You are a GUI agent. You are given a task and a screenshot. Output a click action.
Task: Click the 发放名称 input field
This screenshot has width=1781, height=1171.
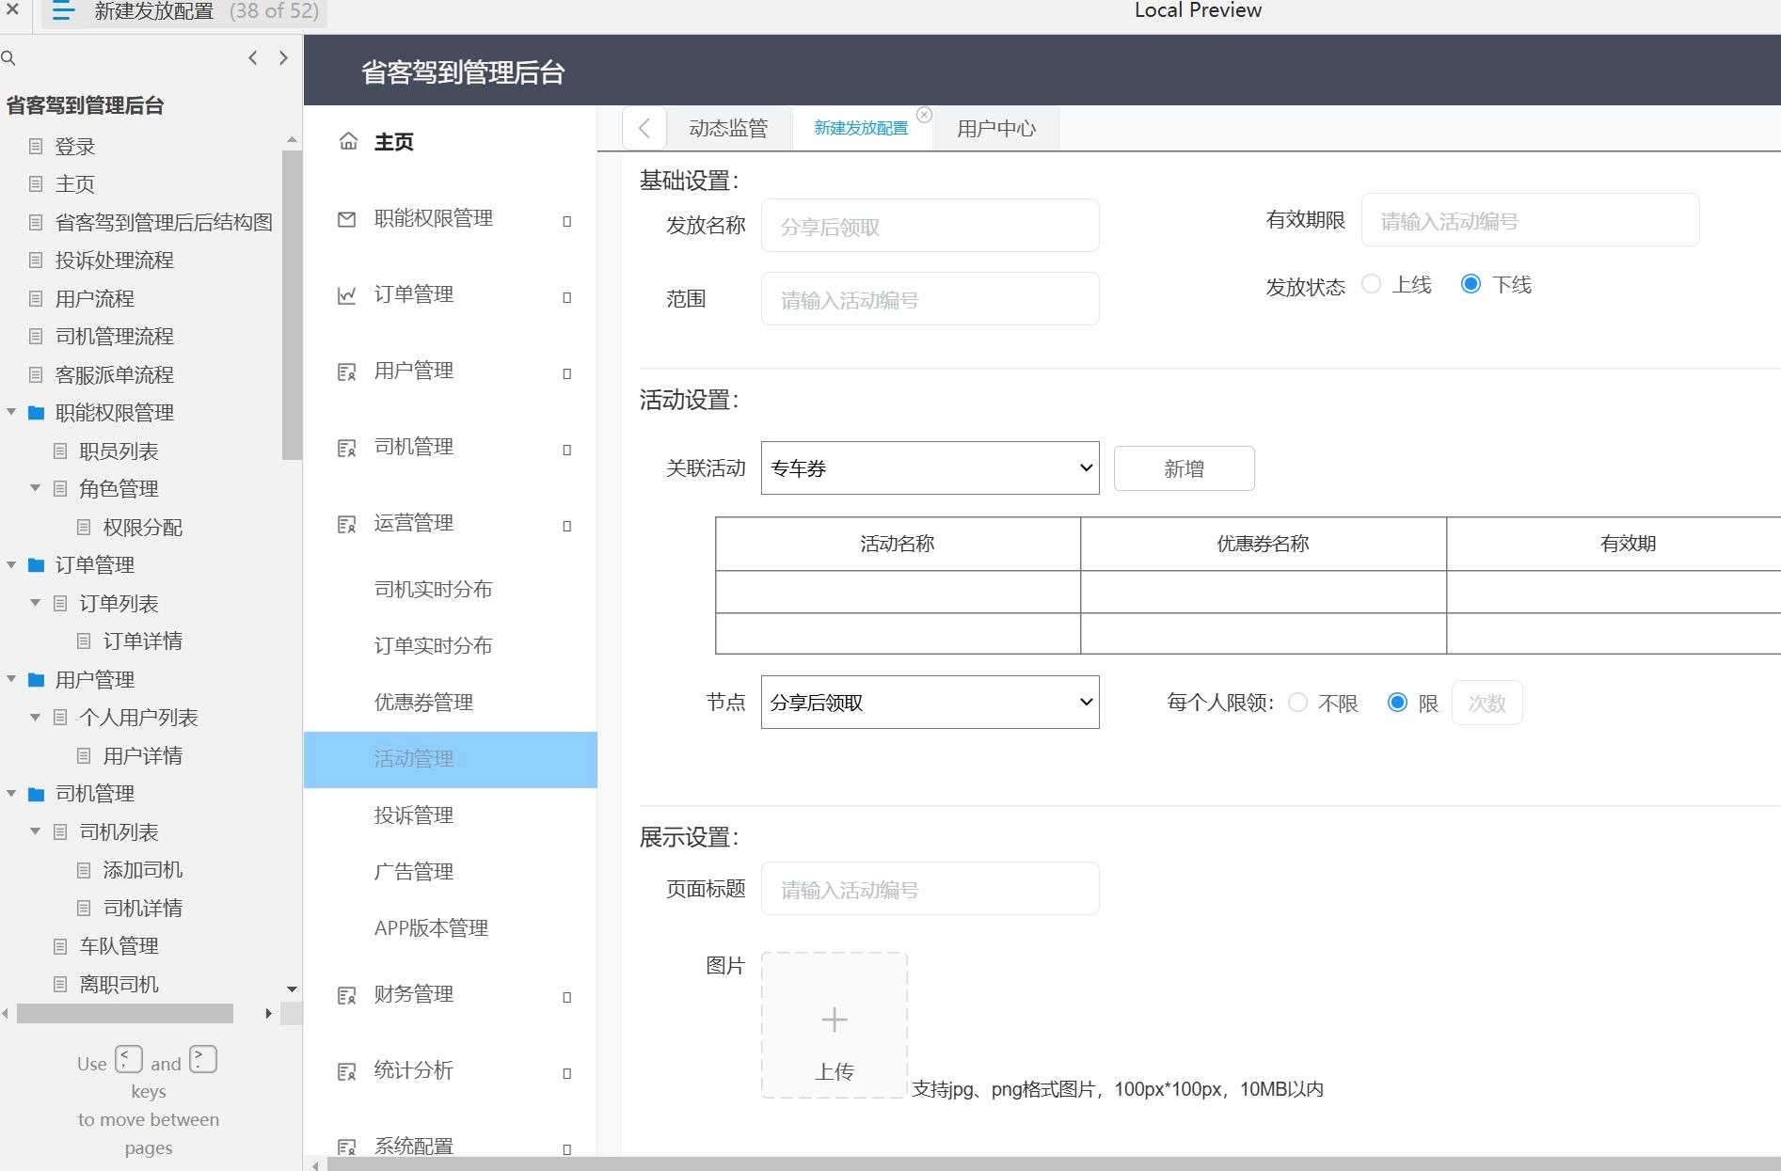coord(930,226)
